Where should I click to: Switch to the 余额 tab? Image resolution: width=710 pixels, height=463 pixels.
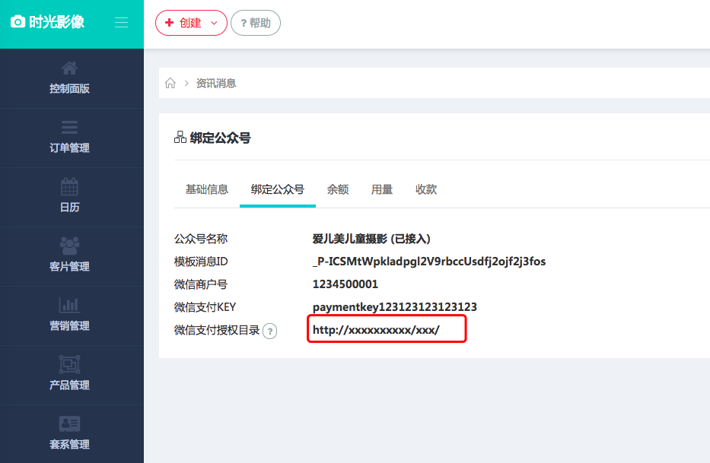(338, 189)
